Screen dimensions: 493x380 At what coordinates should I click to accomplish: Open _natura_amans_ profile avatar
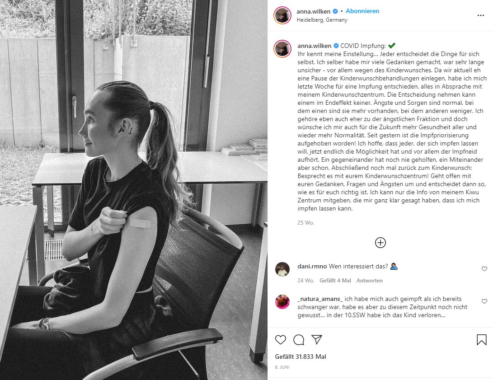tap(282, 302)
